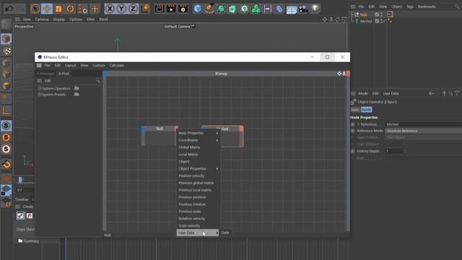Click Null node red output corner
The height and width of the screenshot is (260, 462).
pos(176,128)
